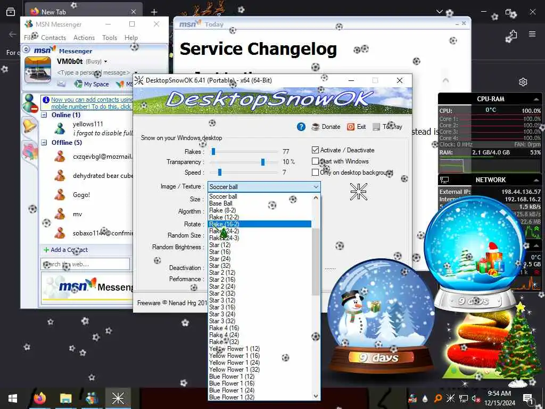545x409 pixels.
Task: Open the Contacts menu in MSN Messenger
Action: click(x=53, y=38)
